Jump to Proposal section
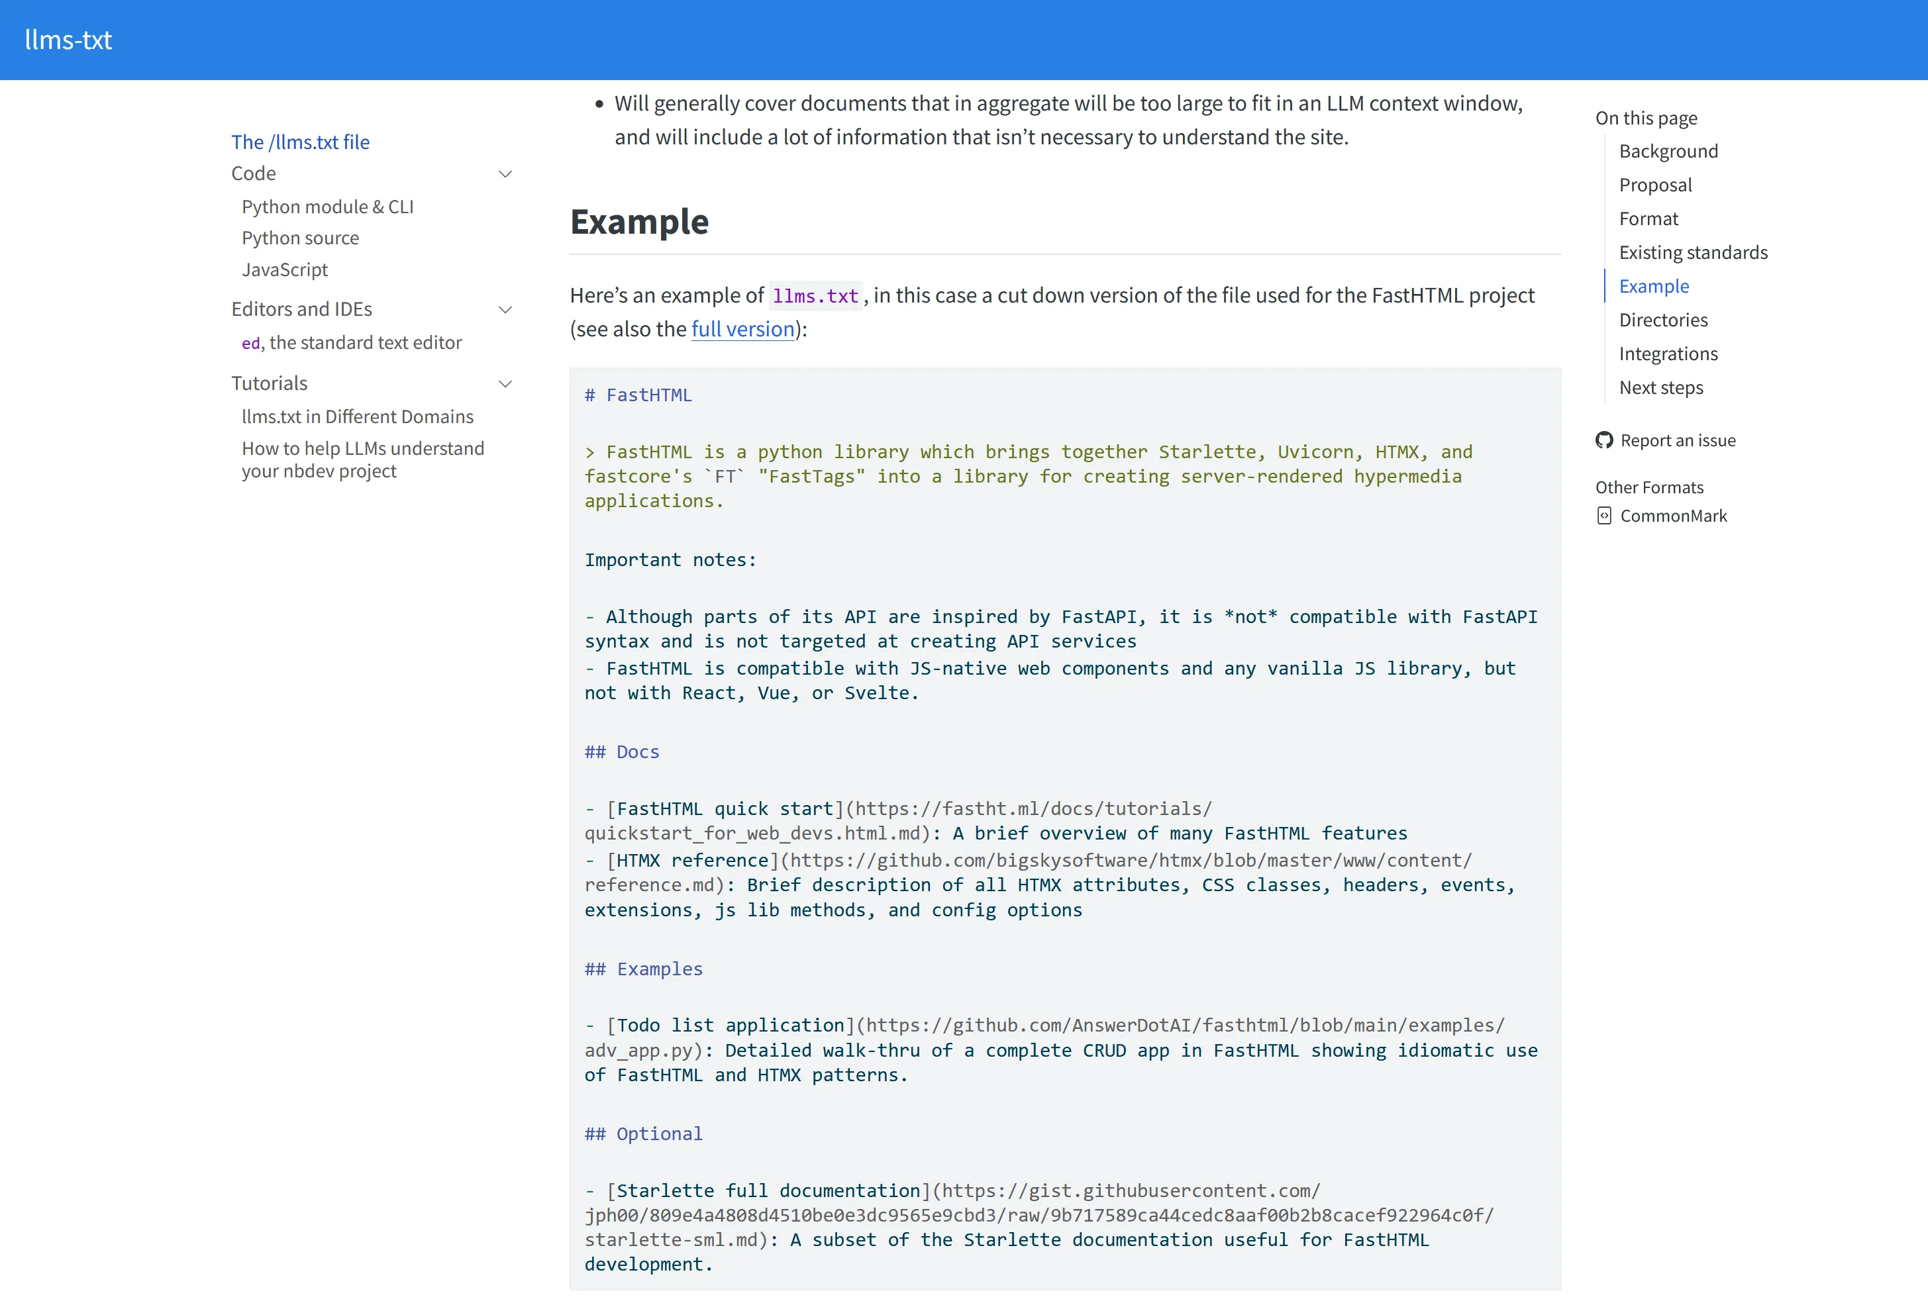Viewport: 1928px width, 1305px height. [x=1655, y=185]
